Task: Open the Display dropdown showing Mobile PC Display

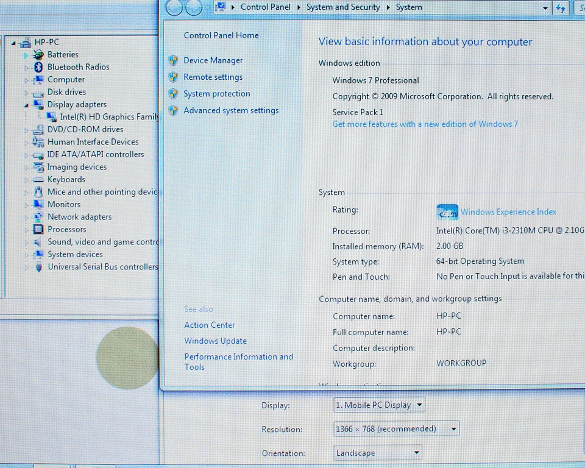Action: 379,405
